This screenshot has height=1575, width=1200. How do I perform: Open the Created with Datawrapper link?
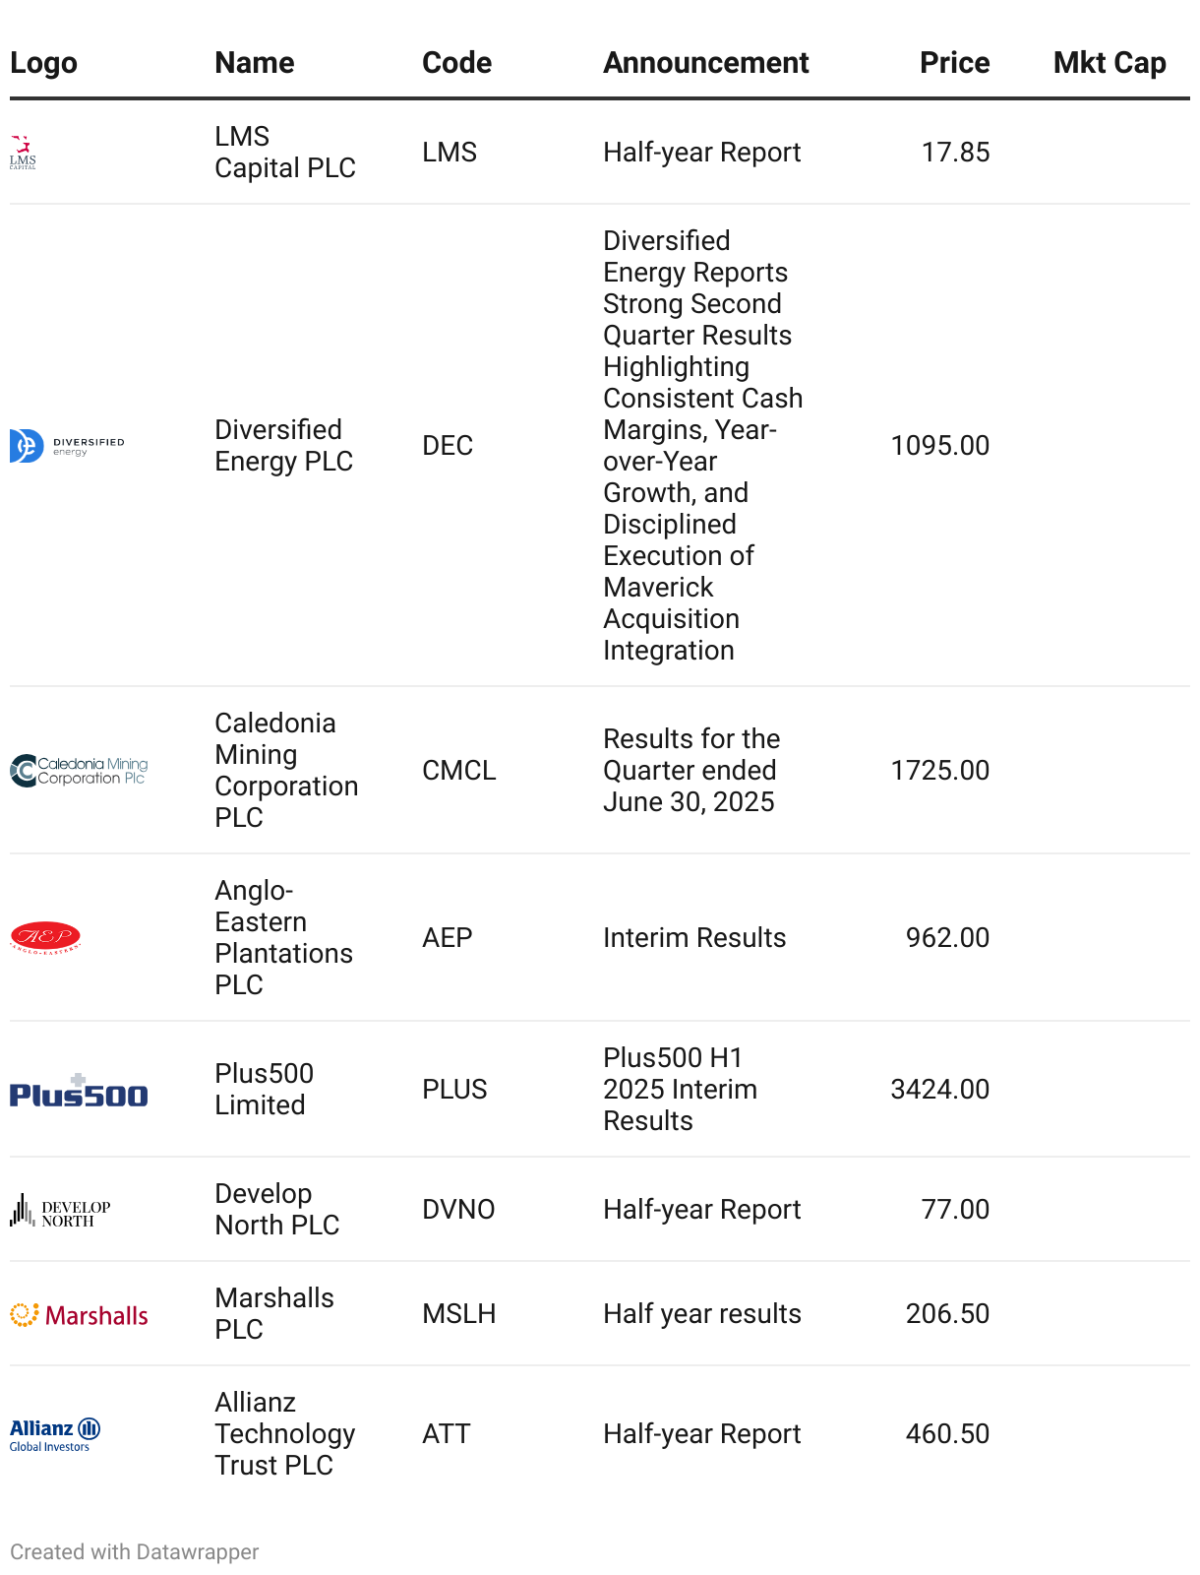134,1552
